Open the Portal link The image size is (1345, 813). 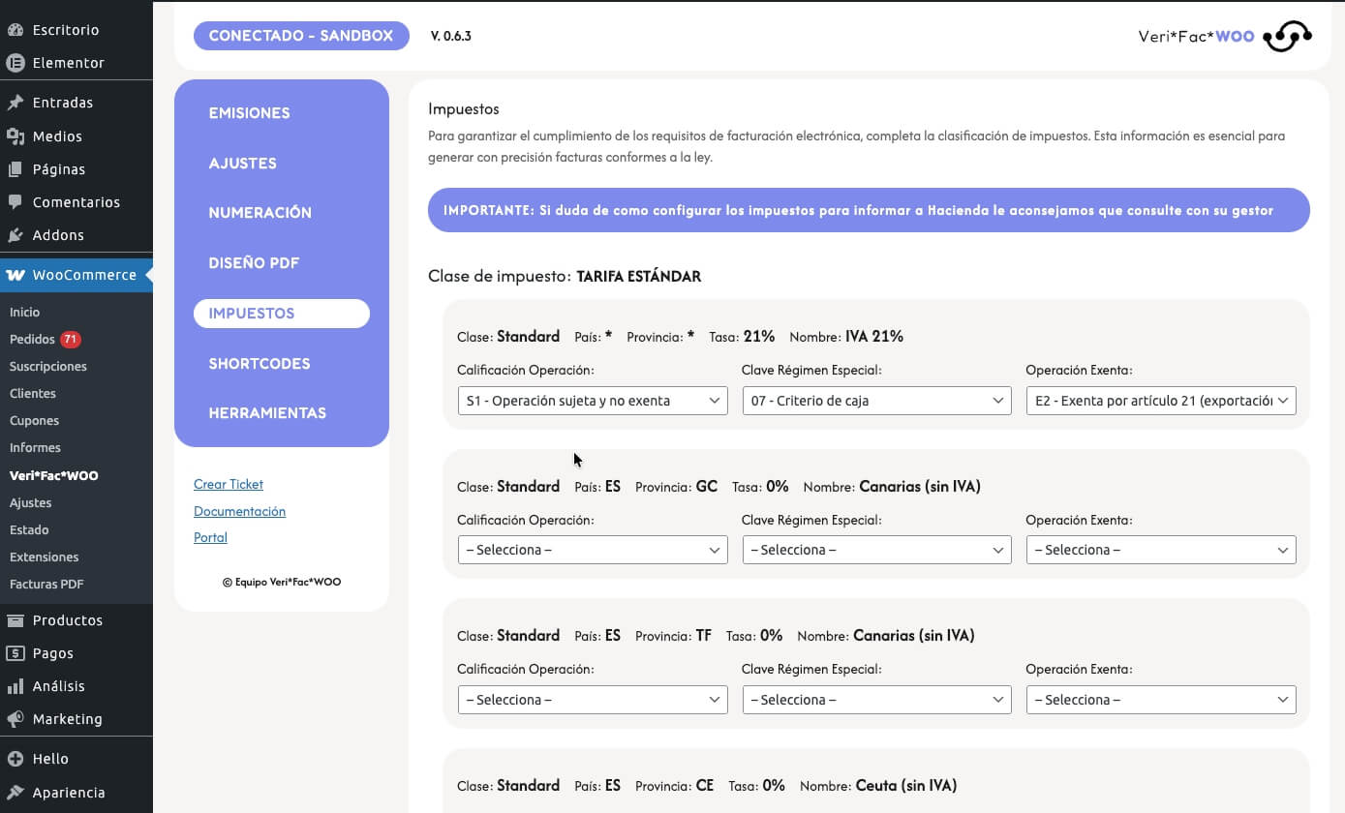click(210, 537)
